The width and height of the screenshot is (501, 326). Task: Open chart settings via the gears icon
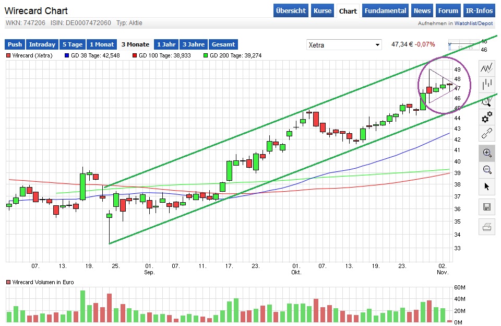[486, 118]
